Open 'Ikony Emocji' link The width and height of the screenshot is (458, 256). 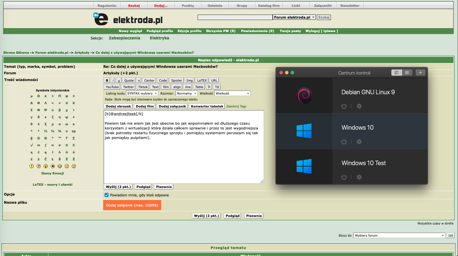point(53,173)
